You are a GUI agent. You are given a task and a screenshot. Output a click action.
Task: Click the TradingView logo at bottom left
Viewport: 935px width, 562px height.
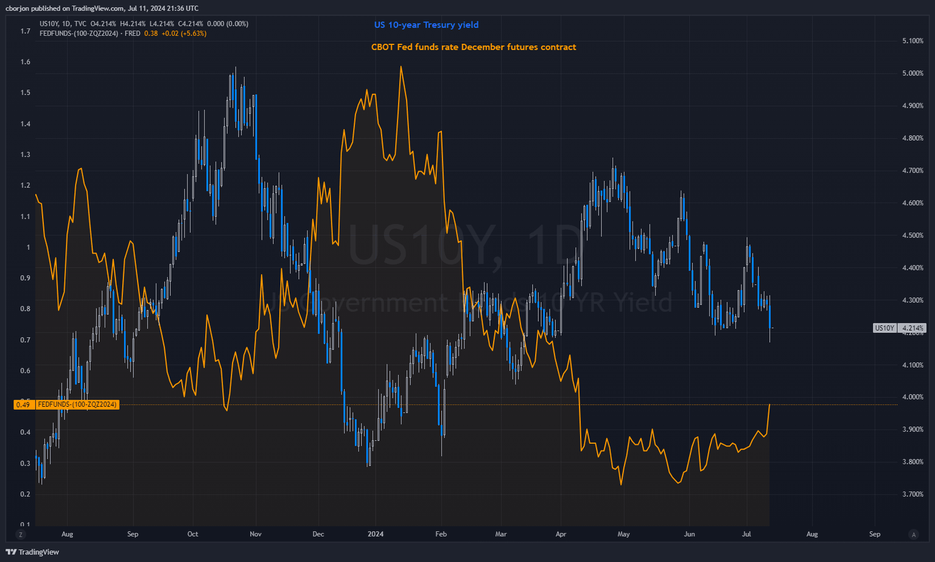[x=33, y=552]
